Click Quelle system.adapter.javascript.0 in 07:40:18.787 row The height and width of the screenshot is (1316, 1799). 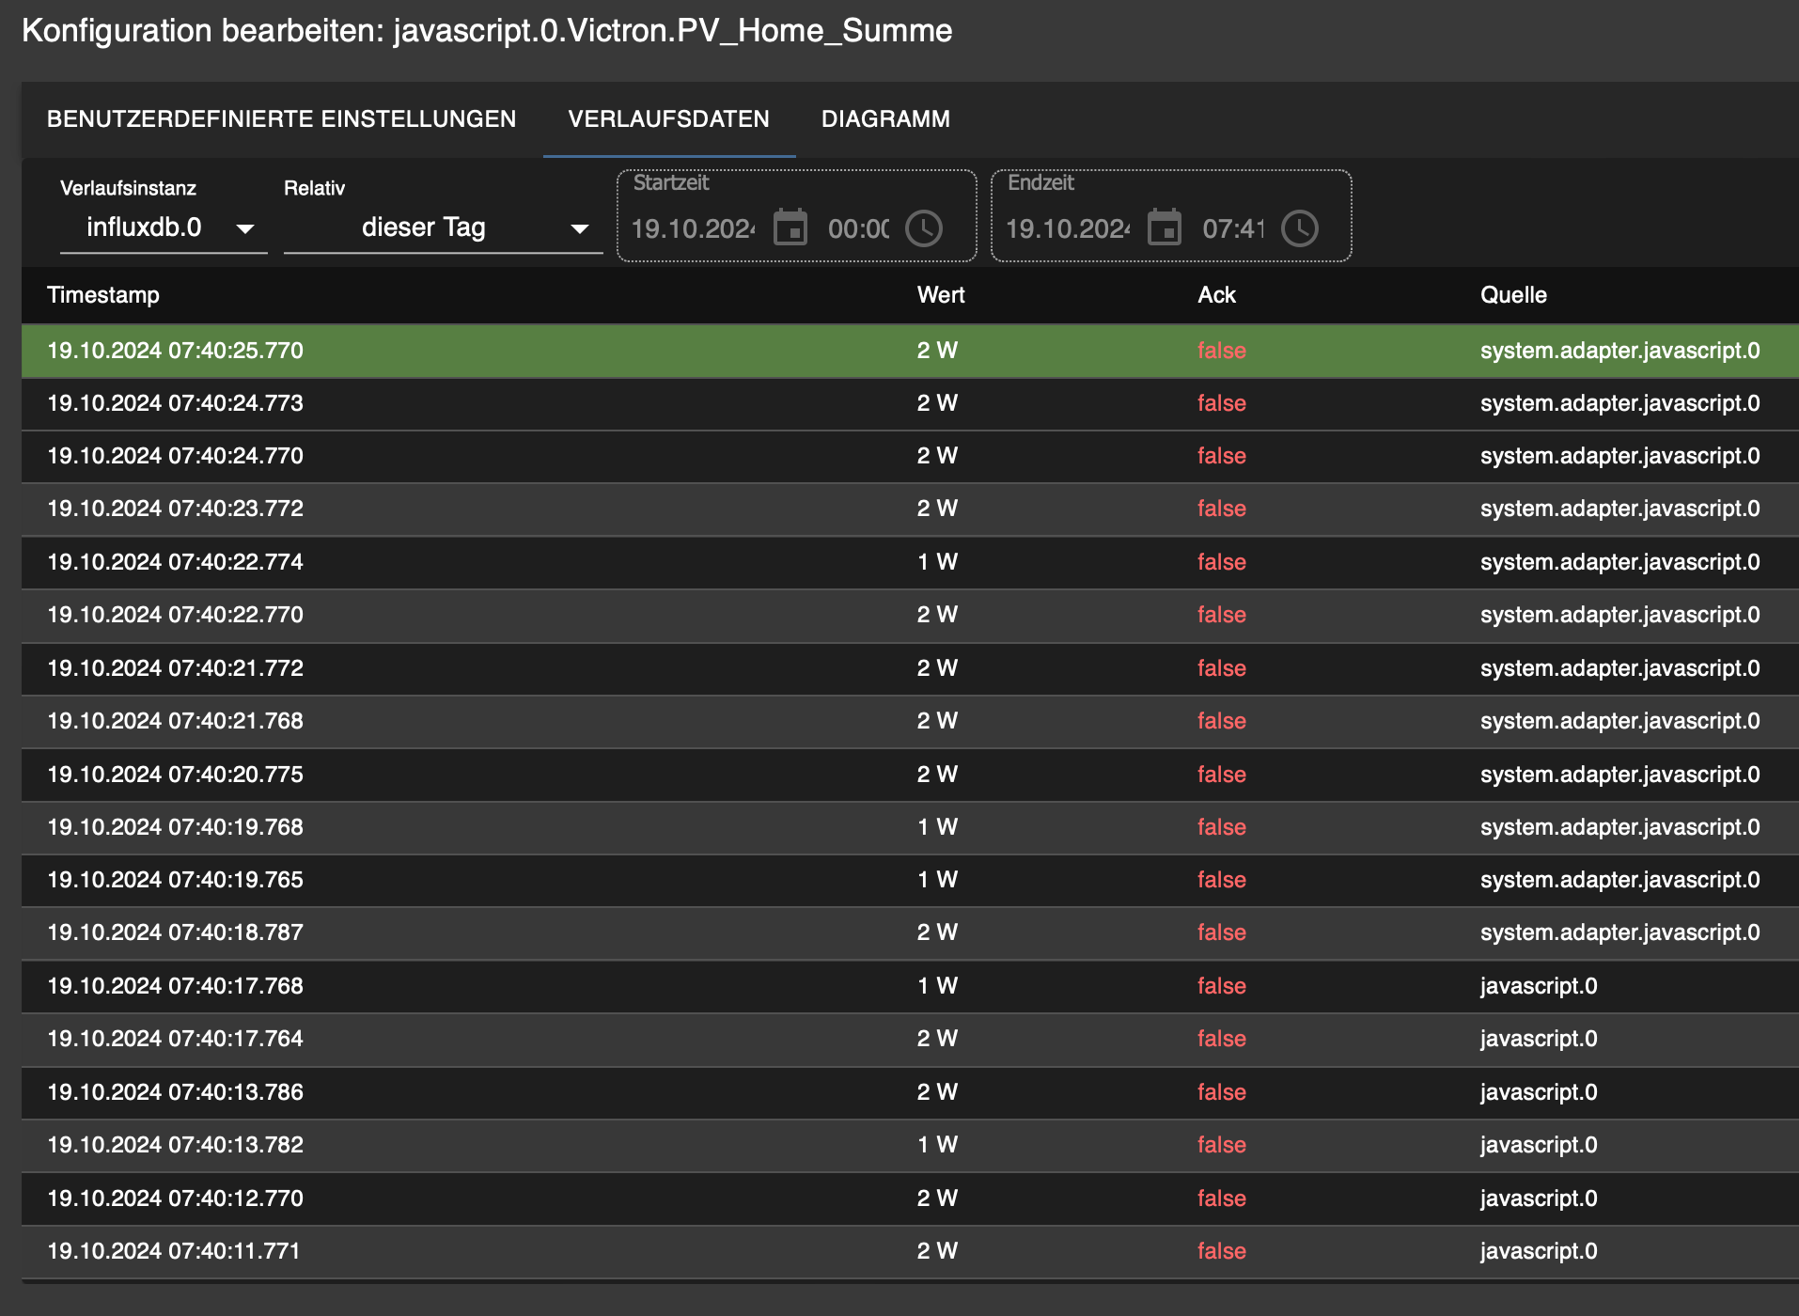point(1619,932)
